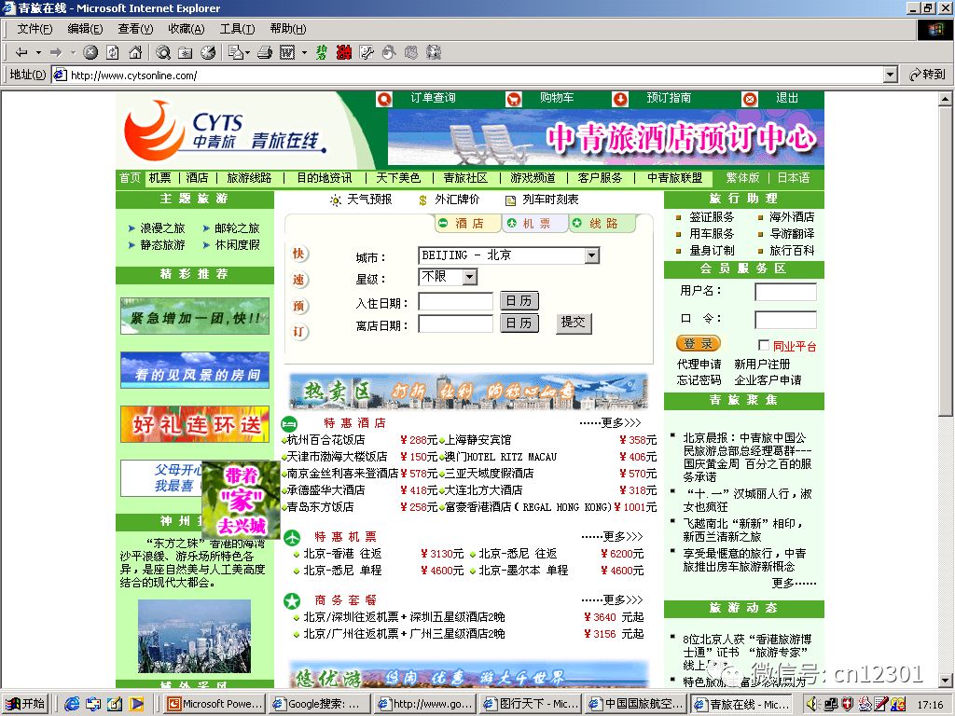Image resolution: width=955 pixels, height=716 pixels.
Task: Click the 提交 submit button
Action: (574, 322)
